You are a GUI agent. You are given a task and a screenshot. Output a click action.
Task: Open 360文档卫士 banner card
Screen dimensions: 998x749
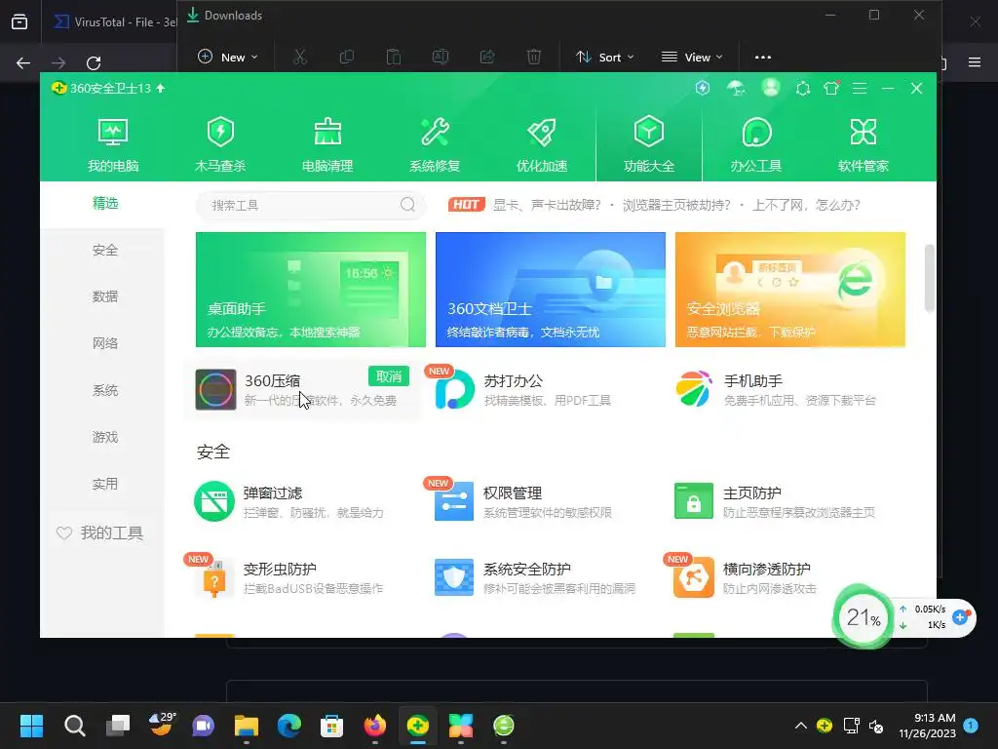click(551, 290)
